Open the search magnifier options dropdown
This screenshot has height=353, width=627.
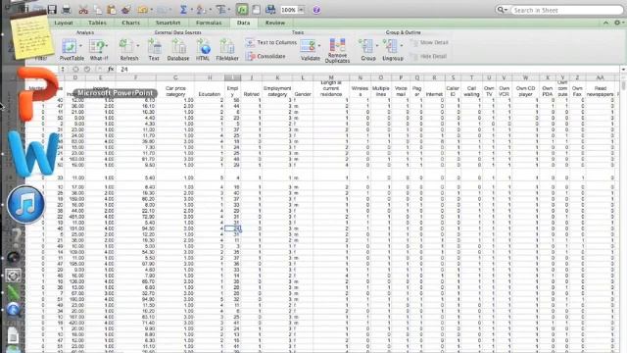[x=503, y=10]
